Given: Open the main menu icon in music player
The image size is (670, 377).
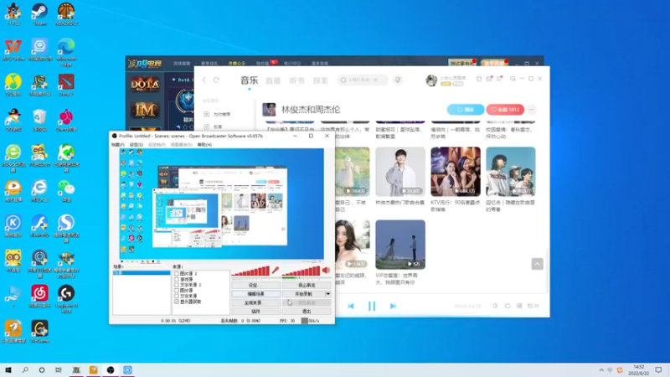Looking at the screenshot, I should [499, 79].
